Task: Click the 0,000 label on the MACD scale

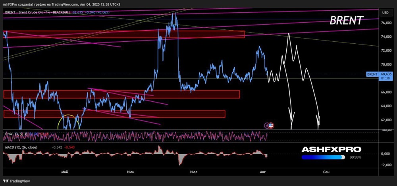Action: (385, 153)
